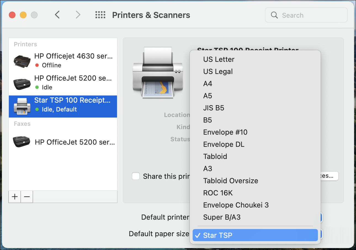The width and height of the screenshot is (356, 250).
Task: Toggle Share this printer checkbox
Action: point(136,176)
